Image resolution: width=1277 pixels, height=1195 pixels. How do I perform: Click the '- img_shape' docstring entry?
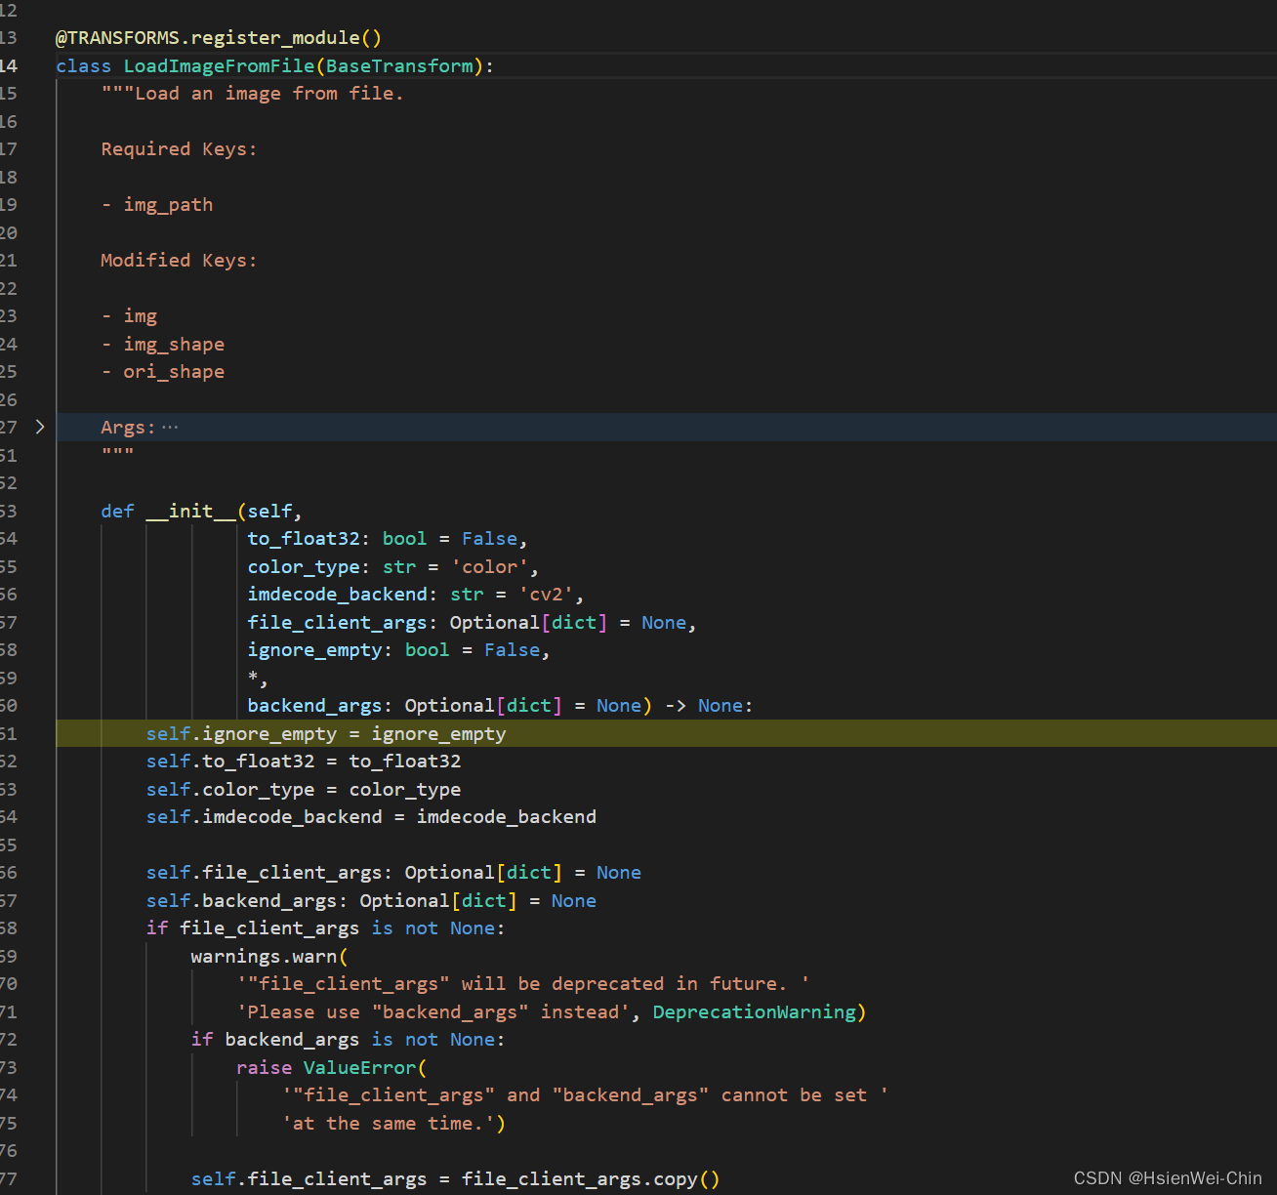[163, 345]
